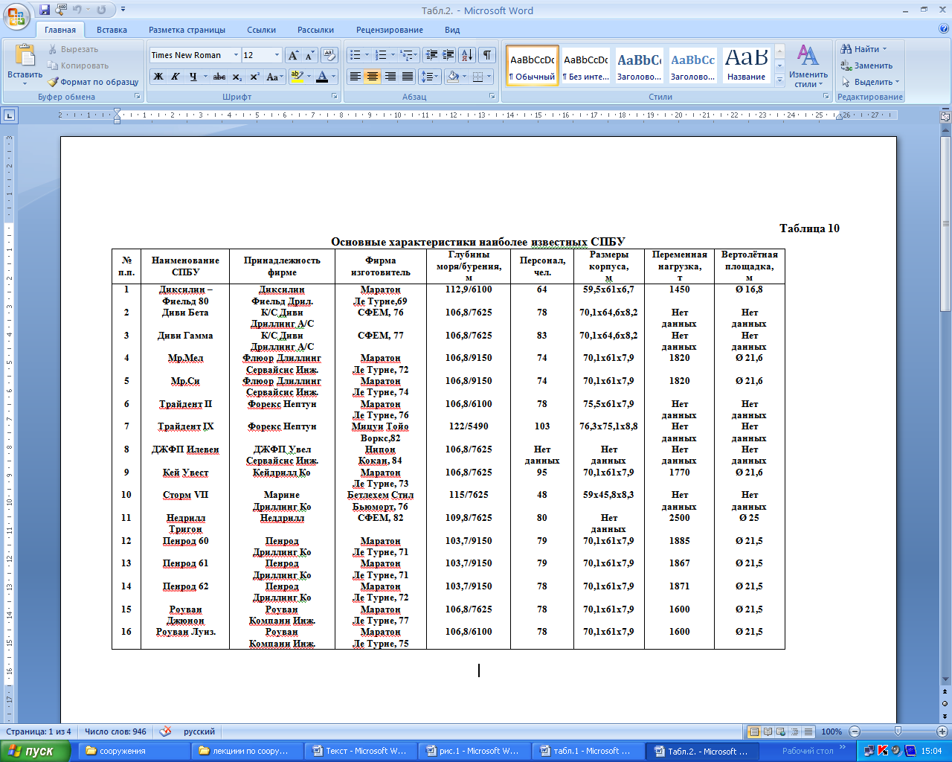Enable center paragraph alignment
Screen dimensions: 952x762
point(373,77)
